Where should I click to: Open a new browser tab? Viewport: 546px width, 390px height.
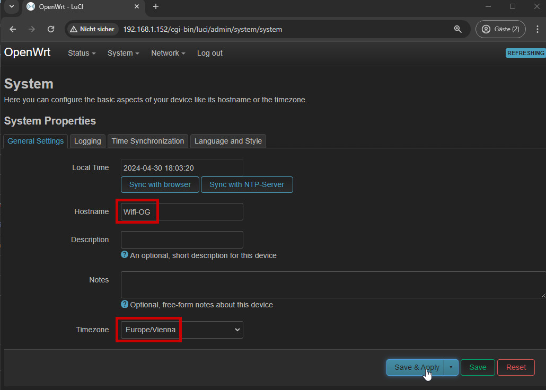(x=156, y=7)
